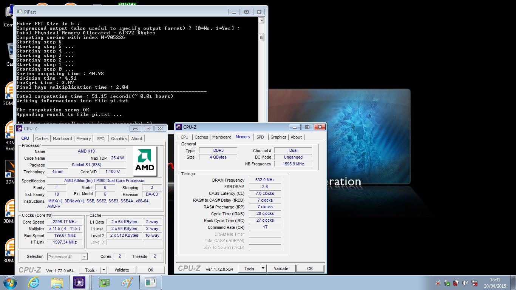Open the Paint palette icon on taskbar
This screenshot has height=290, width=516.
(x=127, y=282)
